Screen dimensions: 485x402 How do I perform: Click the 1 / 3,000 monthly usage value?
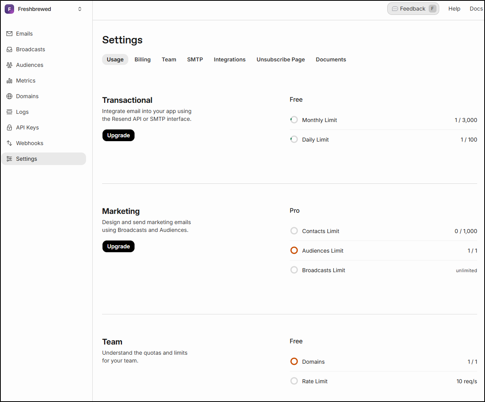click(x=466, y=120)
